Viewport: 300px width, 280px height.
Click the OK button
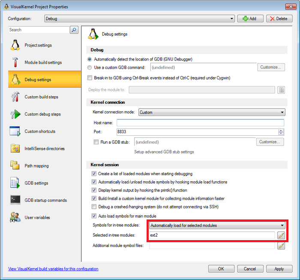pos(221,269)
